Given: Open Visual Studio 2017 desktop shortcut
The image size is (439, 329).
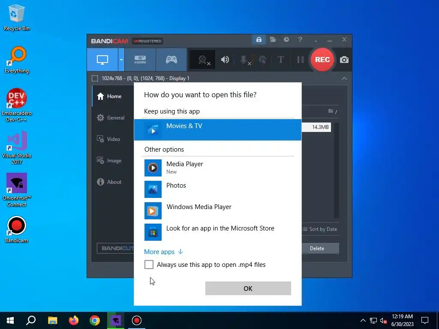Looking at the screenshot, I should pyautogui.click(x=17, y=148).
